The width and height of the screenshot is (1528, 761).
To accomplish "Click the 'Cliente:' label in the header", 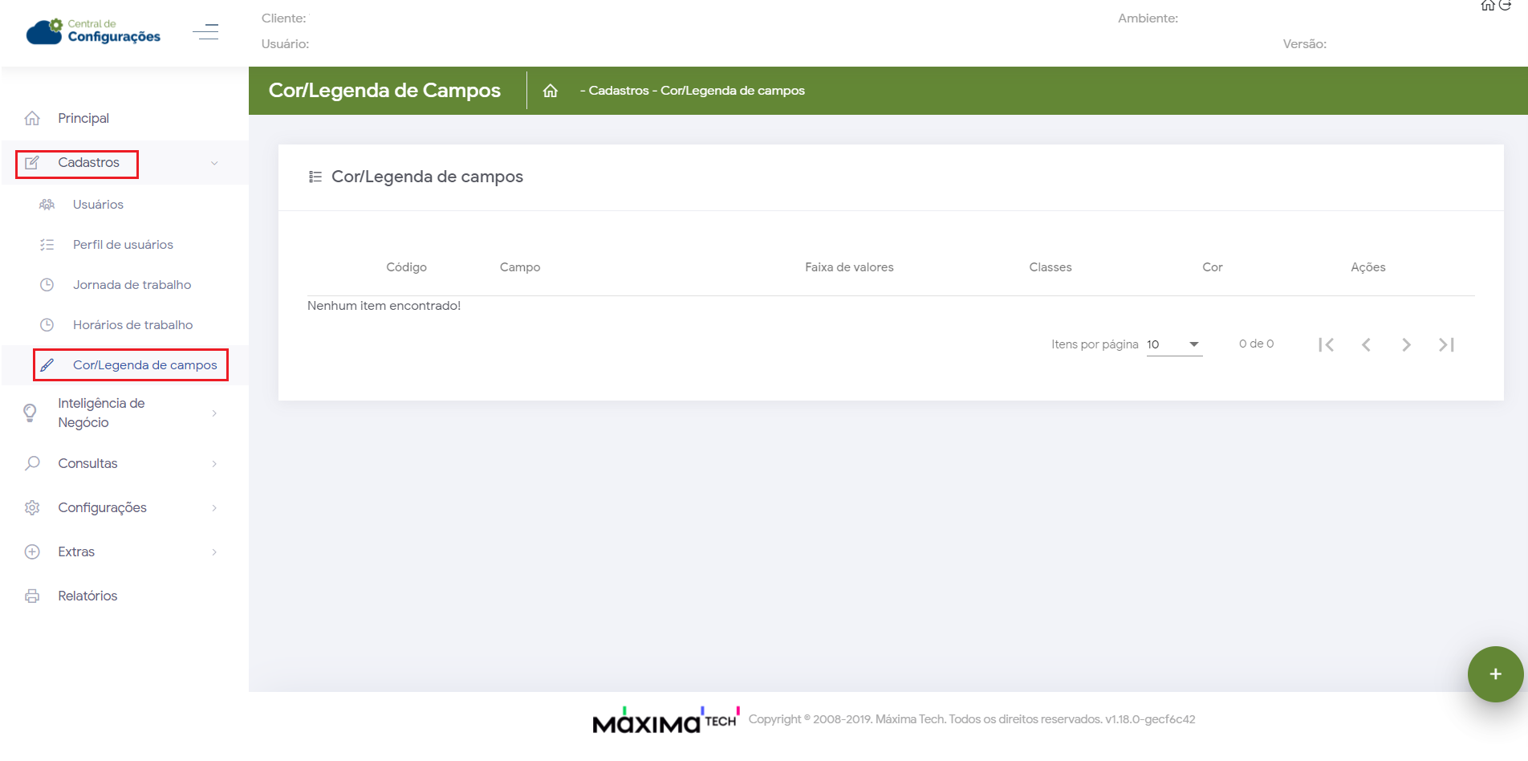I will click(x=284, y=18).
